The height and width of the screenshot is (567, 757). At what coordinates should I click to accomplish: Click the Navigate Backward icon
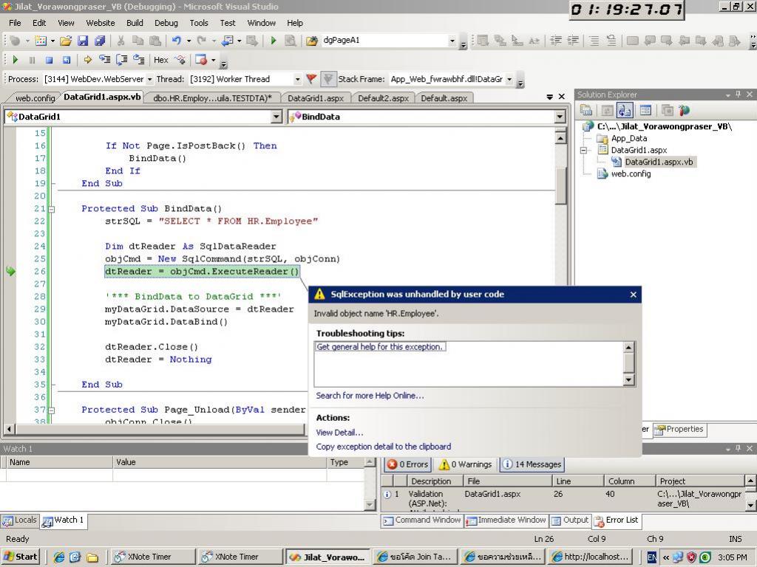pyautogui.click(x=227, y=41)
